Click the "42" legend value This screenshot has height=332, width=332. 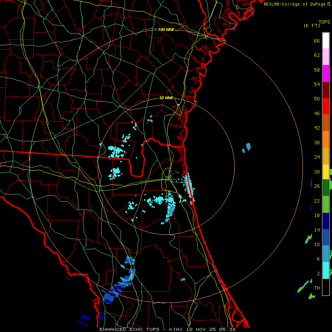317,128
